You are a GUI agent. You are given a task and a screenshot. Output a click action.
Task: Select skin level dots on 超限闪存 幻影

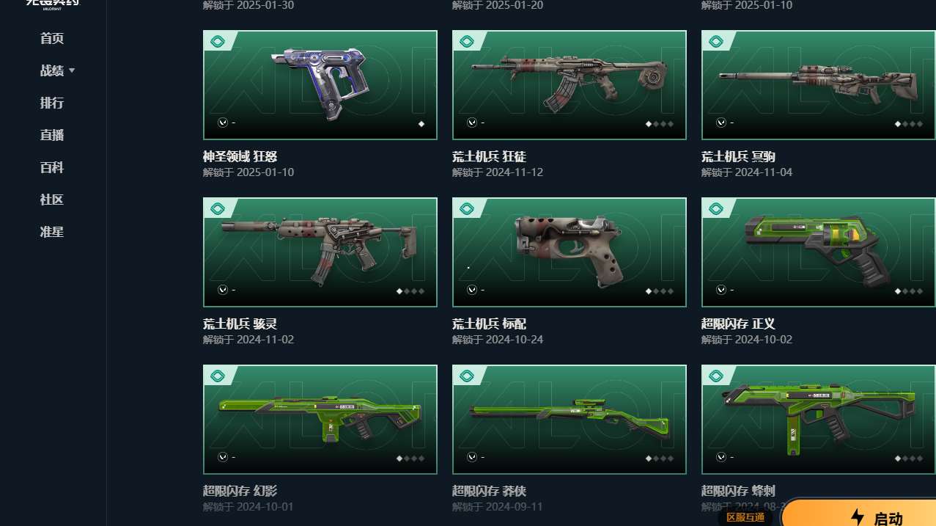[410, 459]
